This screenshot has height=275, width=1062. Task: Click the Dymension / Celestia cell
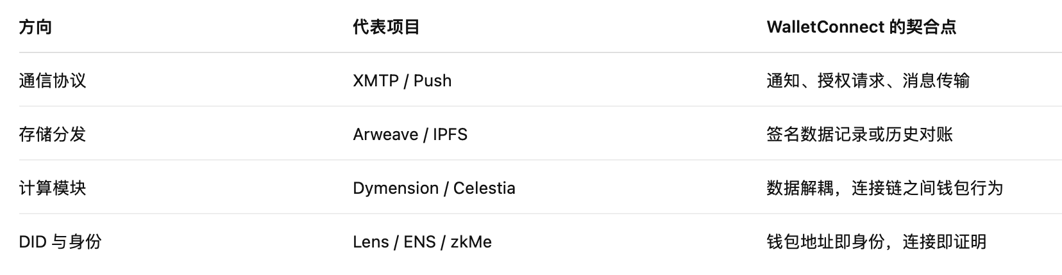click(x=434, y=188)
